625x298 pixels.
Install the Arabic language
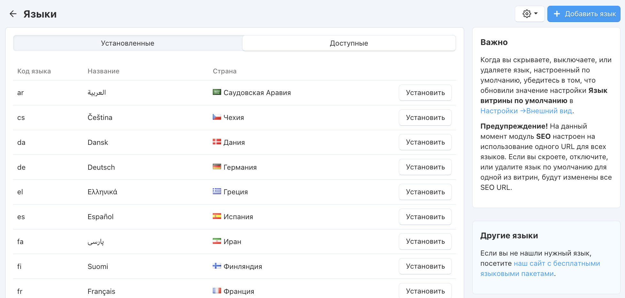pyautogui.click(x=425, y=93)
